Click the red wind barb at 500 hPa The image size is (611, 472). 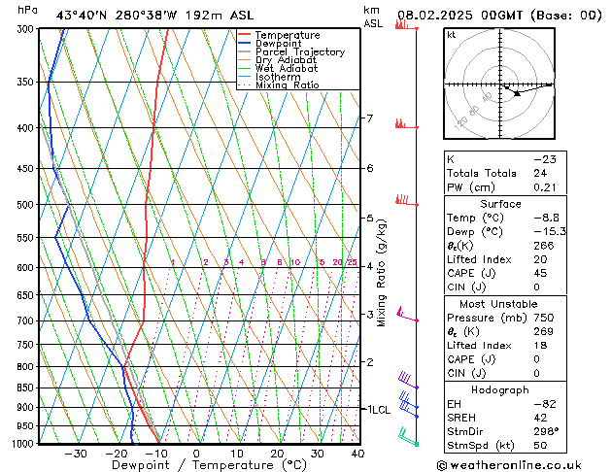click(x=406, y=200)
